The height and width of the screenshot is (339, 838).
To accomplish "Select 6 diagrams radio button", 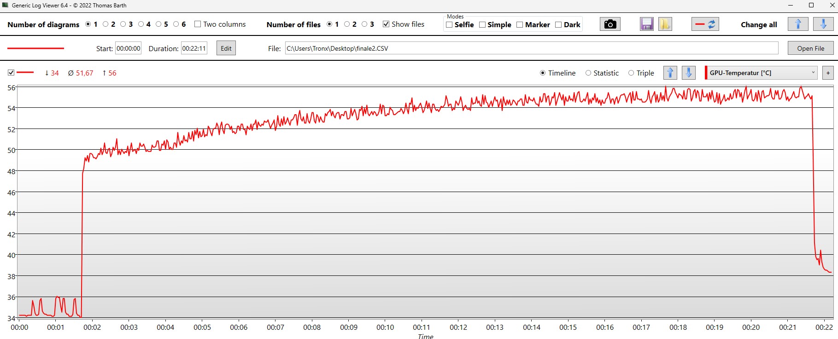I will point(176,24).
